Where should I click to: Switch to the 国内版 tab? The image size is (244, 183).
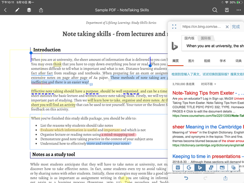(189, 38)
